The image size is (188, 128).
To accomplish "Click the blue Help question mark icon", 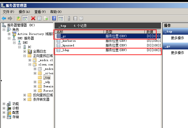I will click(x=54, y=18).
